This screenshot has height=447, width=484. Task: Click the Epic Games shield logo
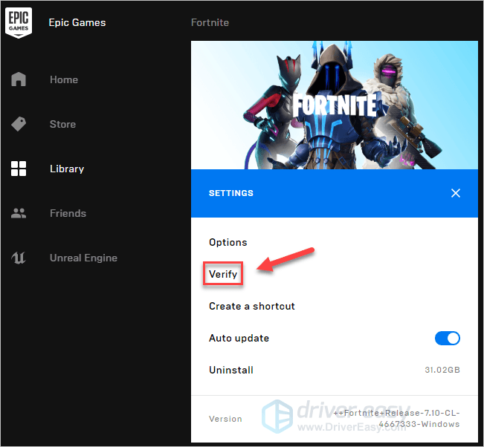19,23
